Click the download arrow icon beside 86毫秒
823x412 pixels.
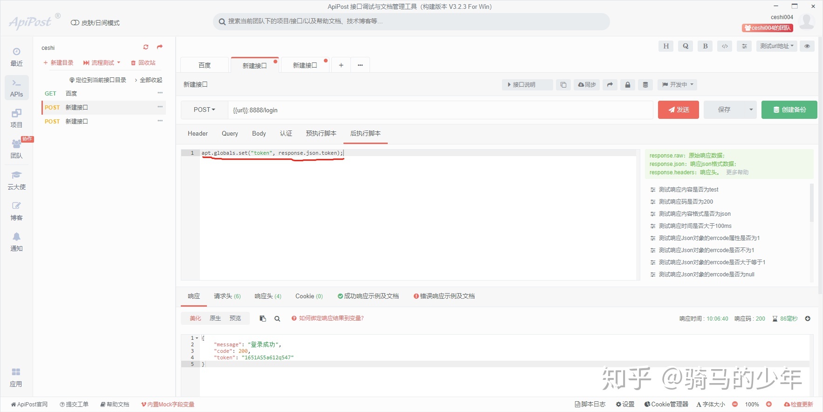(x=808, y=319)
